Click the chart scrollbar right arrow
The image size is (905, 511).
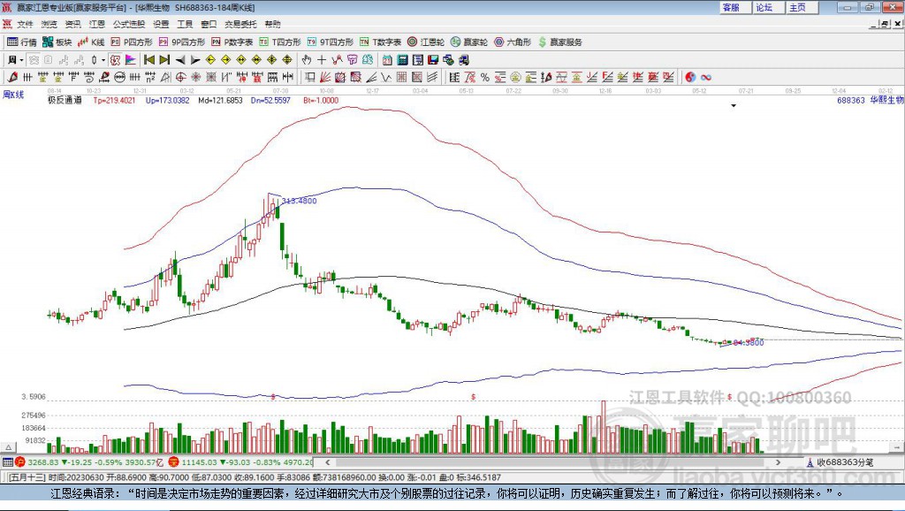tap(778, 462)
